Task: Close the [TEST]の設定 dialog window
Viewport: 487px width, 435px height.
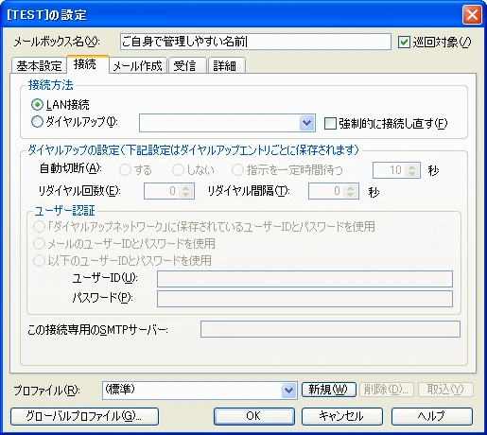Action: point(472,15)
